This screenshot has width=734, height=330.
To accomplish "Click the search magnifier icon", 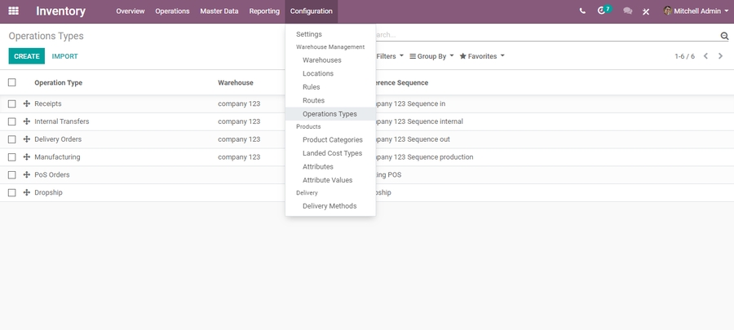I will point(723,36).
